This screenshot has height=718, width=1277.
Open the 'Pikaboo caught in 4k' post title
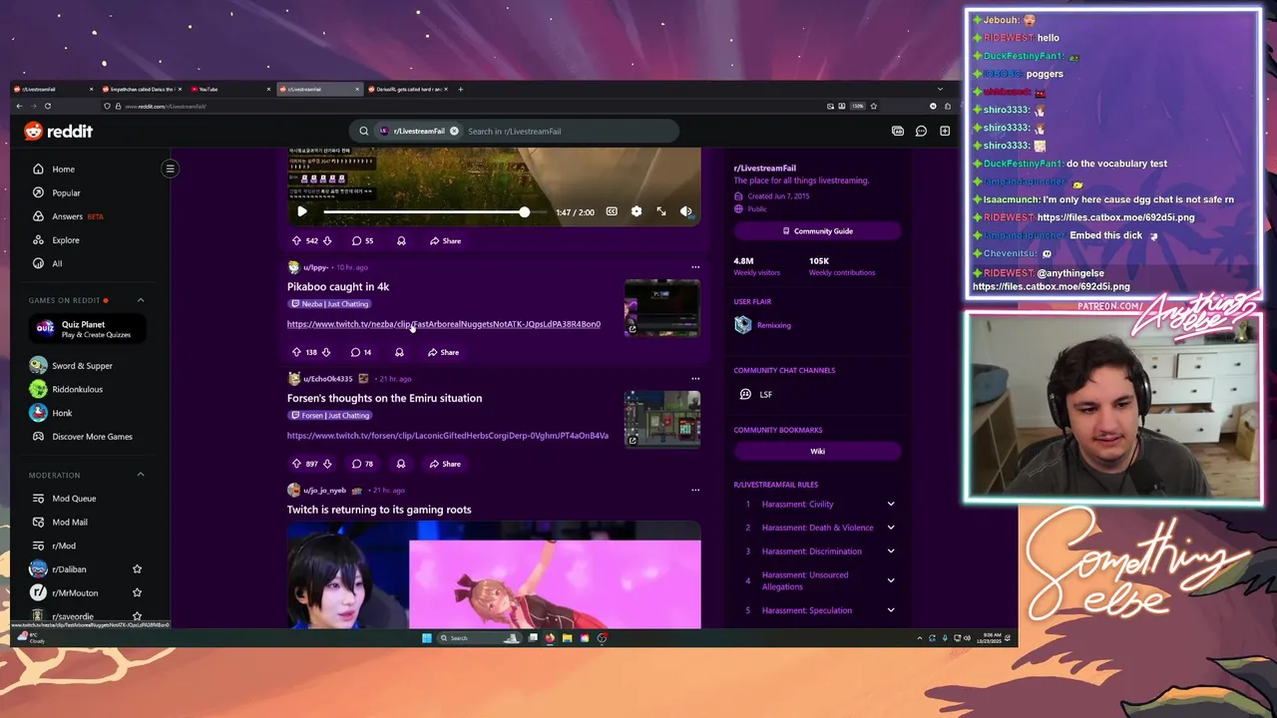click(x=338, y=286)
